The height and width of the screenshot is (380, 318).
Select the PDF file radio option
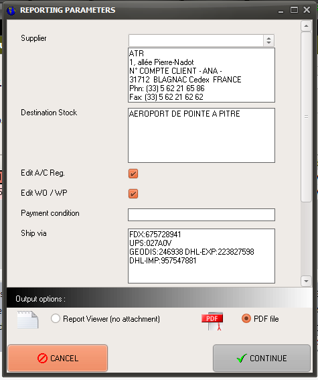click(x=246, y=318)
